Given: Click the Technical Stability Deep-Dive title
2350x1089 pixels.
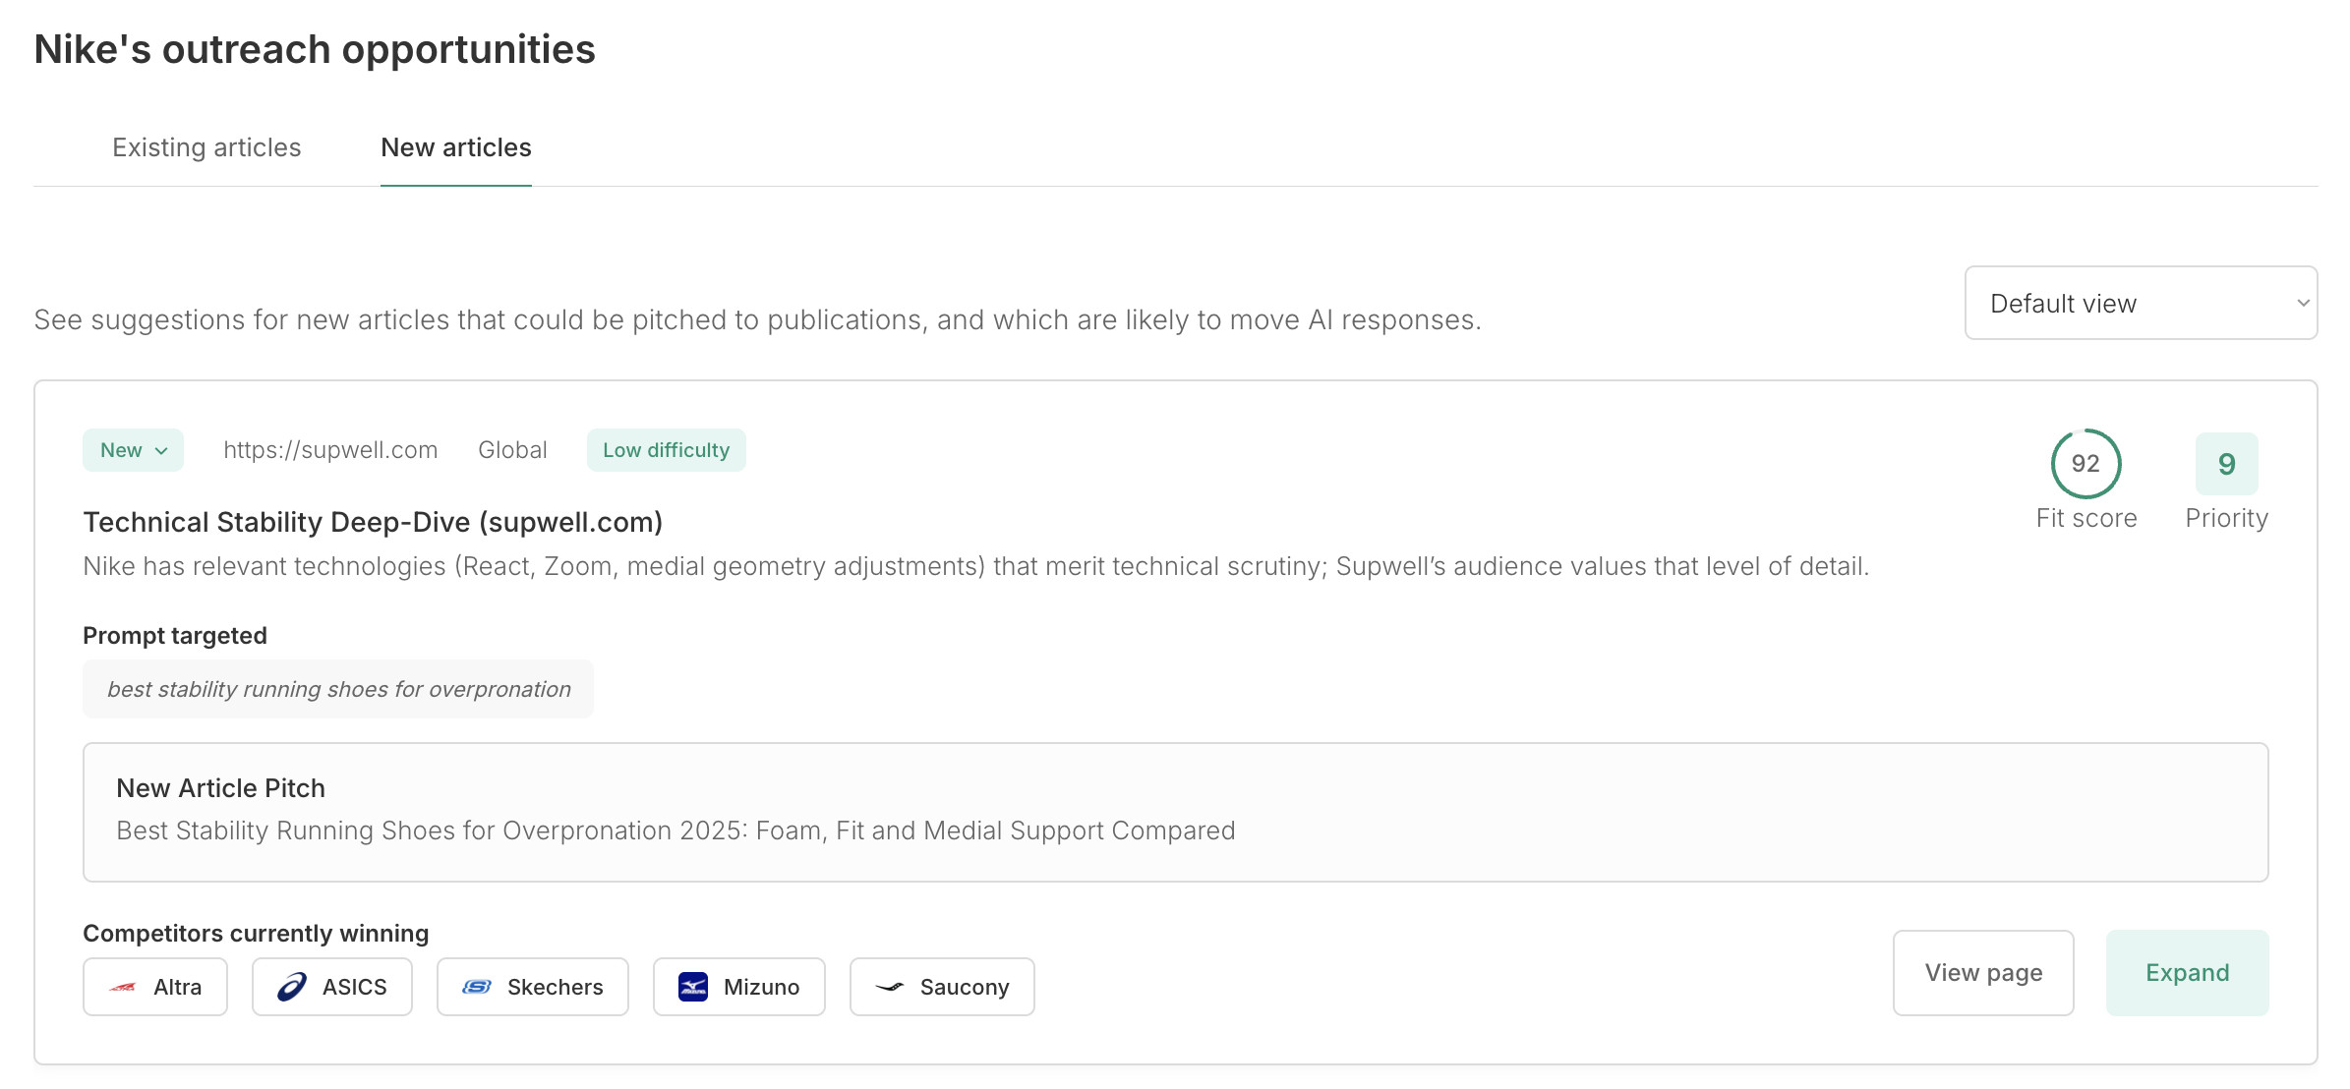Looking at the screenshot, I should pyautogui.click(x=373, y=522).
